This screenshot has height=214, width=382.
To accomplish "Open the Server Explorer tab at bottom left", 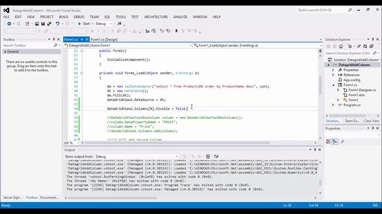I will pos(12,197).
